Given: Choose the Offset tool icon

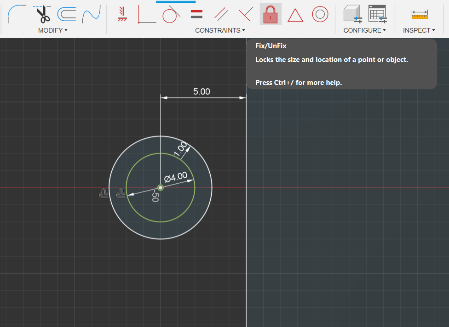Looking at the screenshot, I should 66,14.
